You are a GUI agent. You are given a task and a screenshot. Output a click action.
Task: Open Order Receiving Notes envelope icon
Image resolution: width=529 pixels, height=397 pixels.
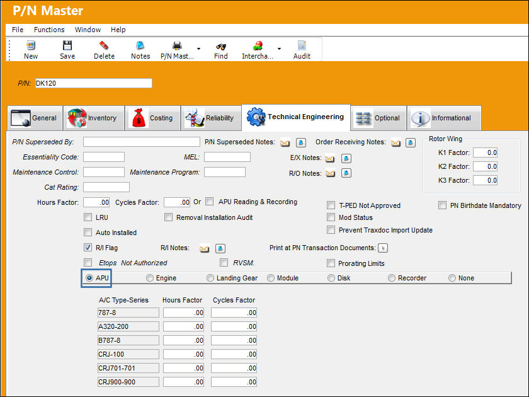(x=395, y=143)
